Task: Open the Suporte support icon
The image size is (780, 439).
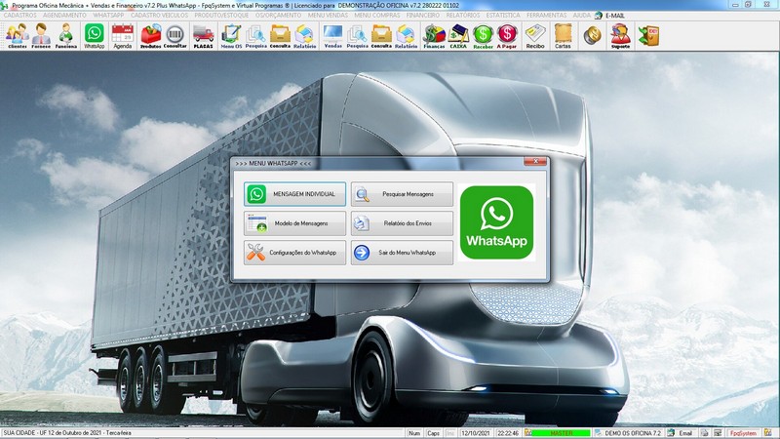Action: pyautogui.click(x=620, y=36)
